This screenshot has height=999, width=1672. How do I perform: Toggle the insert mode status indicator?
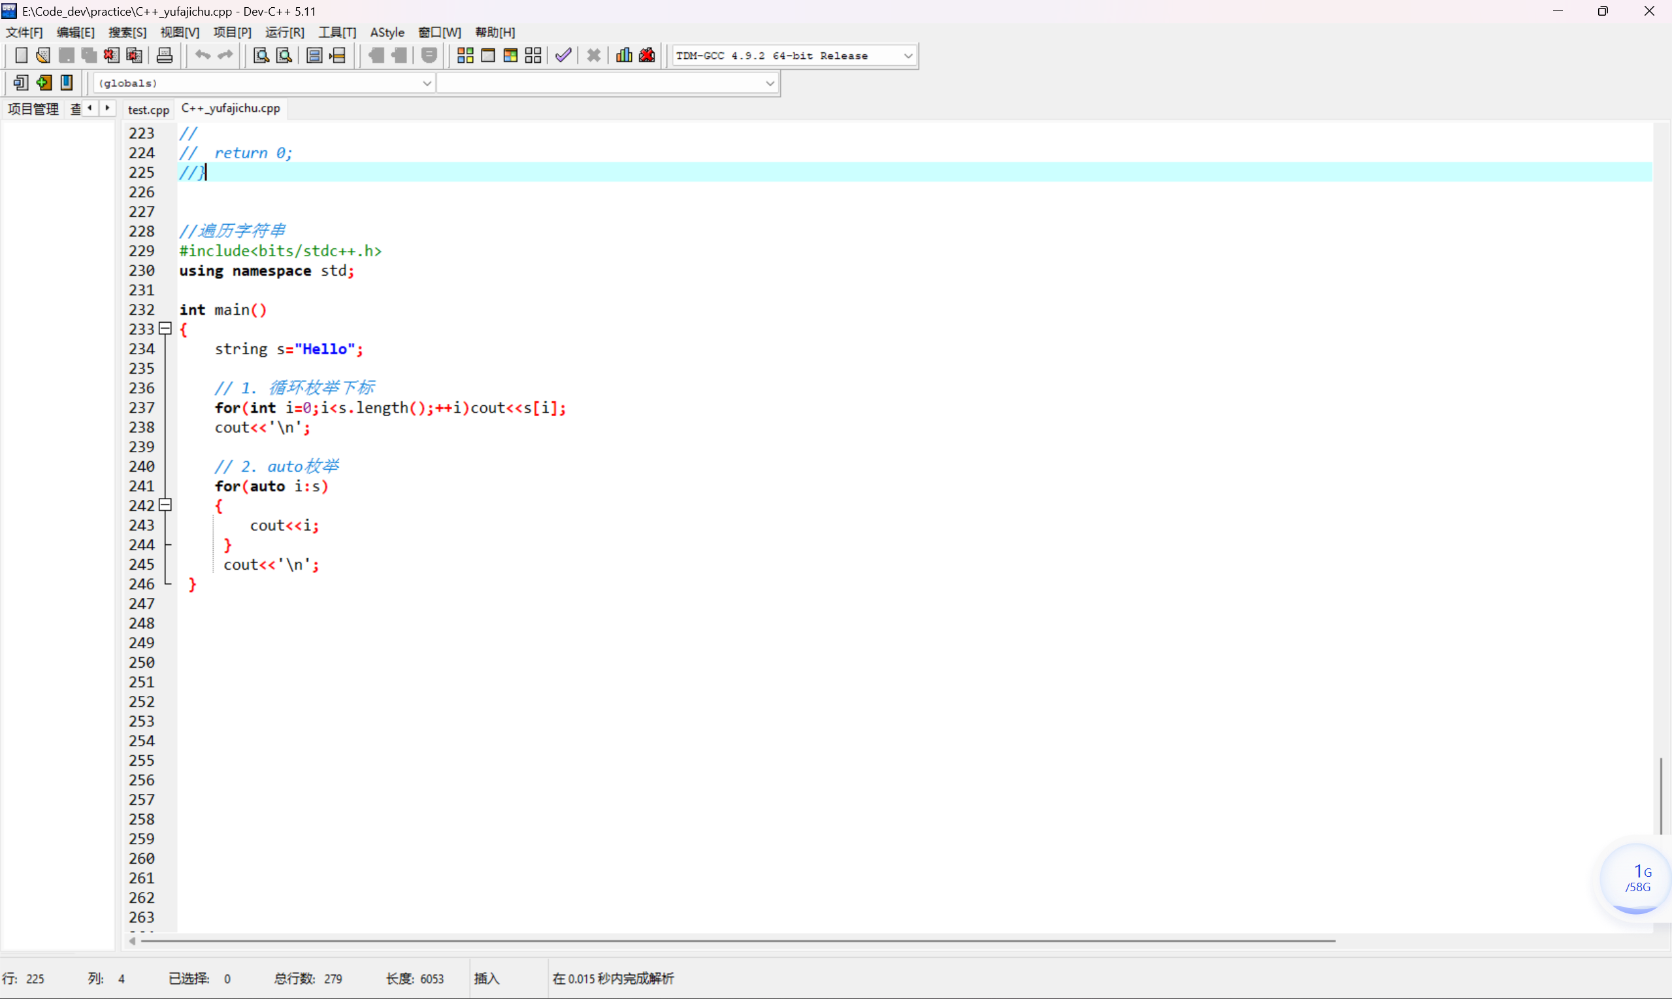coord(487,978)
